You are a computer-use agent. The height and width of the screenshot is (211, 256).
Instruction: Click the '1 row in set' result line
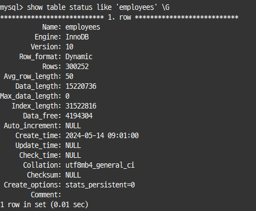[44, 204]
